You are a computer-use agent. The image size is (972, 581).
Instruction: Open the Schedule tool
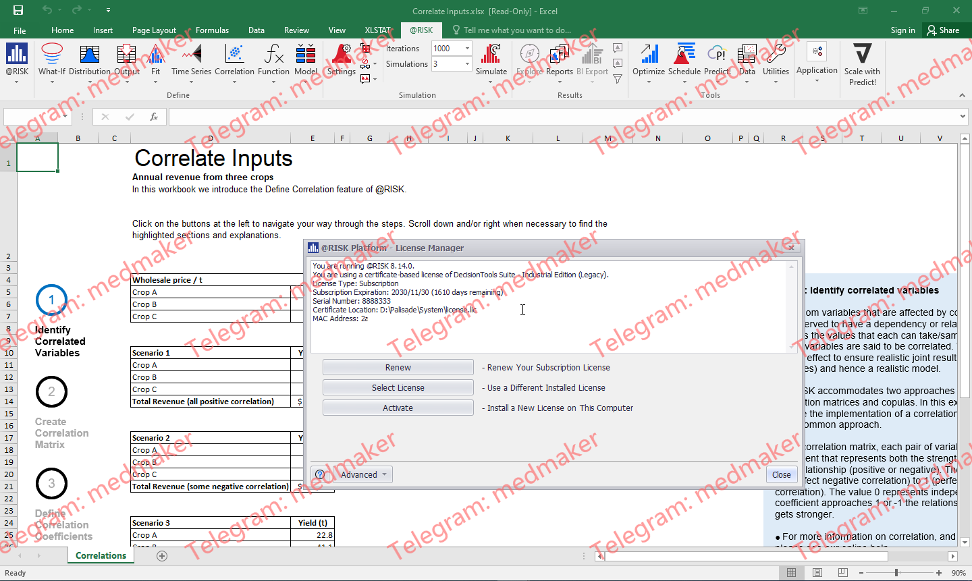(x=684, y=59)
